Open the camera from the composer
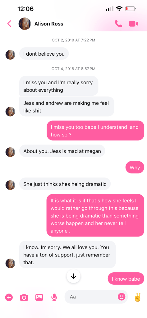Image resolution: width=147 pixels, height=318 pixels. point(24,297)
